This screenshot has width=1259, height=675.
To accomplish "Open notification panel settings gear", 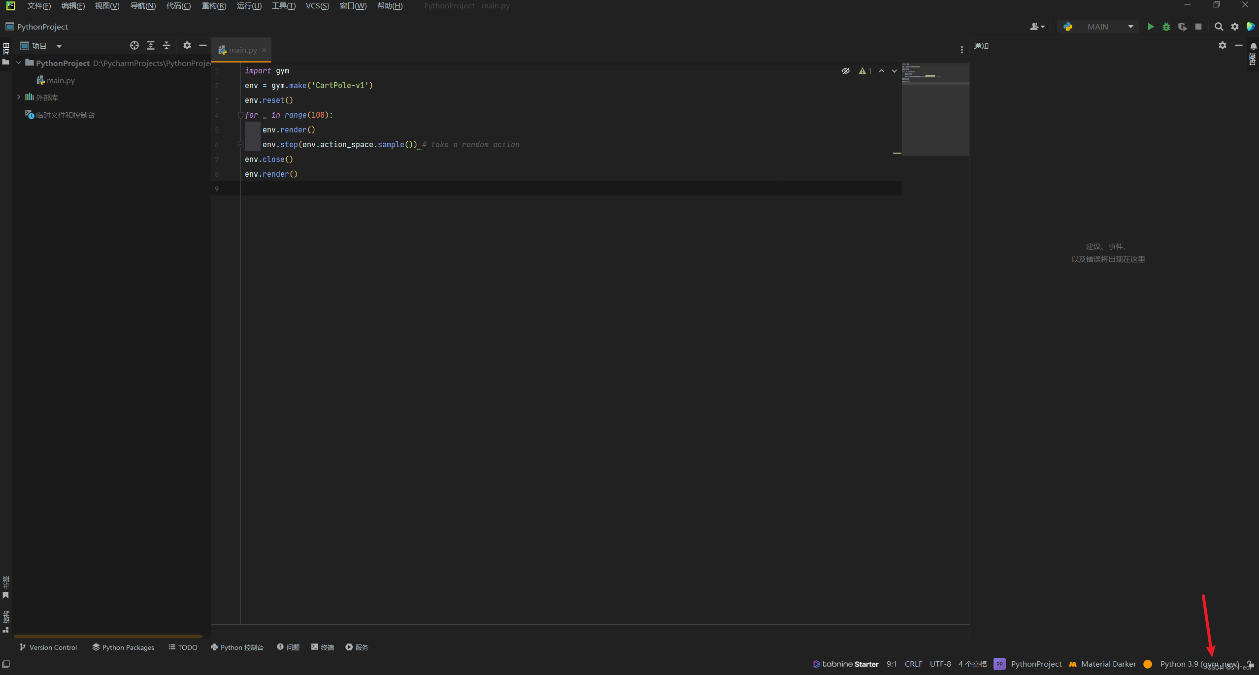I will click(x=1223, y=45).
